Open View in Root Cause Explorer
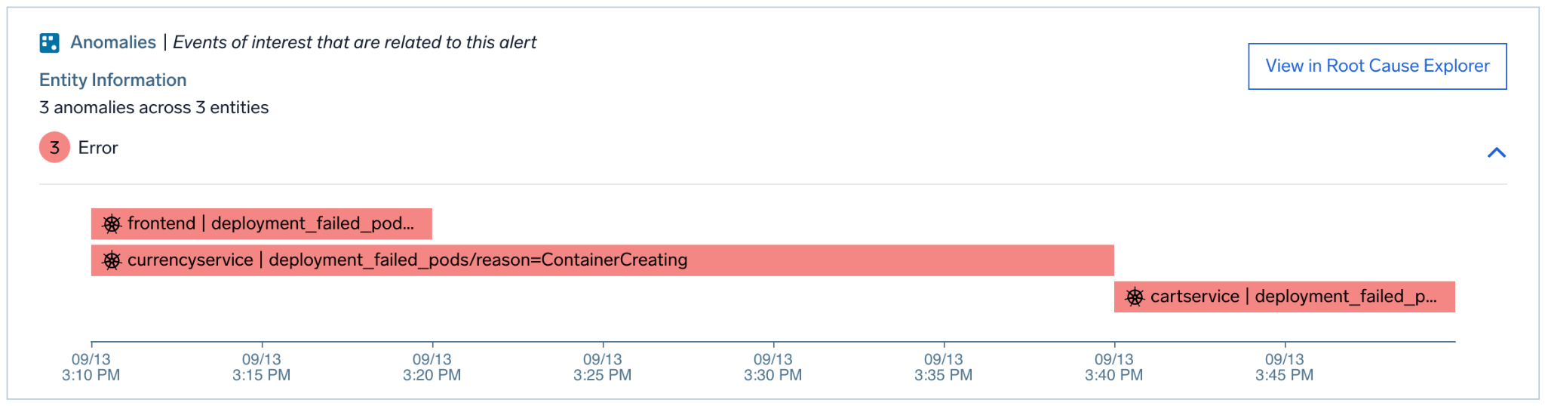Viewport: 1545px width, 406px height. pos(1377,66)
